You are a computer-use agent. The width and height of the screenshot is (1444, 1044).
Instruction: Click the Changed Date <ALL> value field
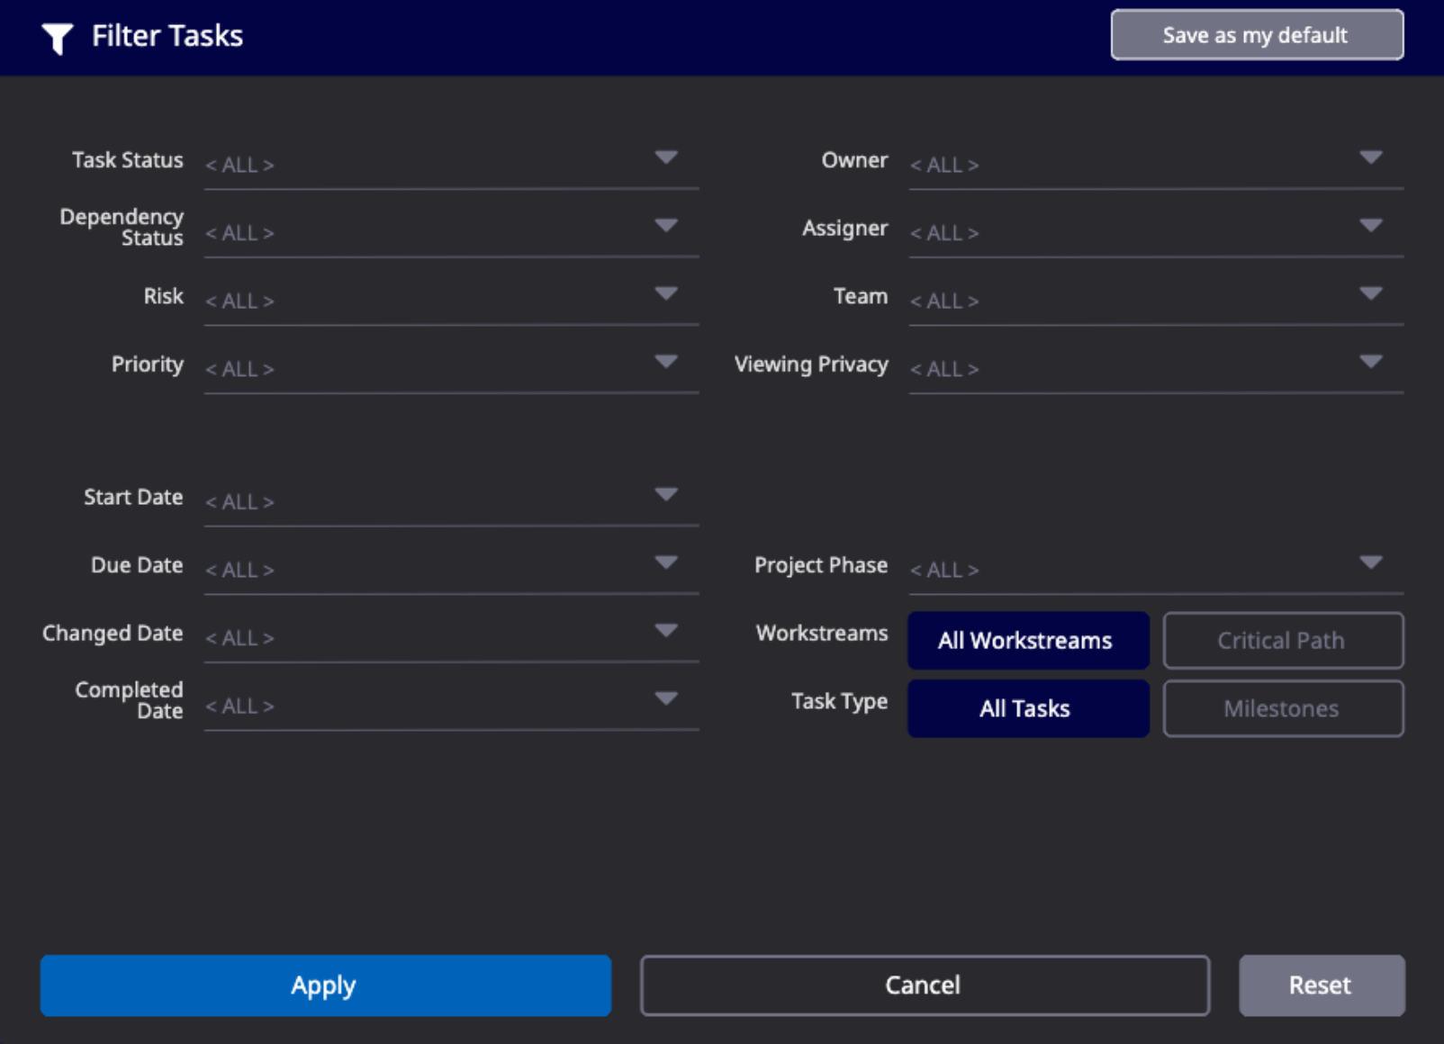tap(451, 637)
